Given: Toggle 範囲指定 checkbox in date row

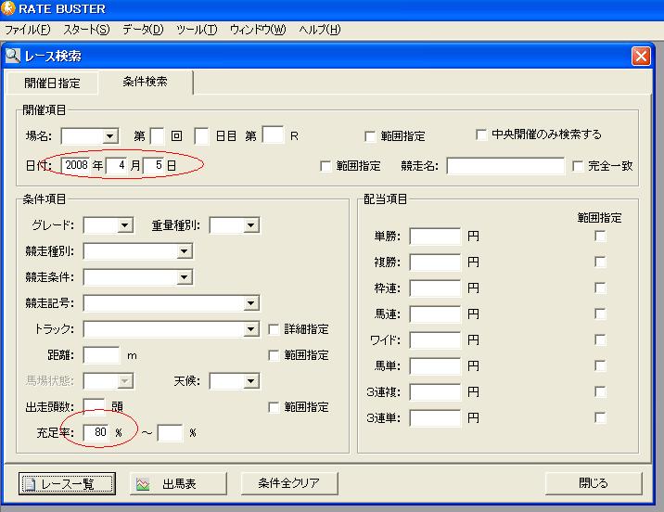Looking at the screenshot, I should pyautogui.click(x=326, y=166).
